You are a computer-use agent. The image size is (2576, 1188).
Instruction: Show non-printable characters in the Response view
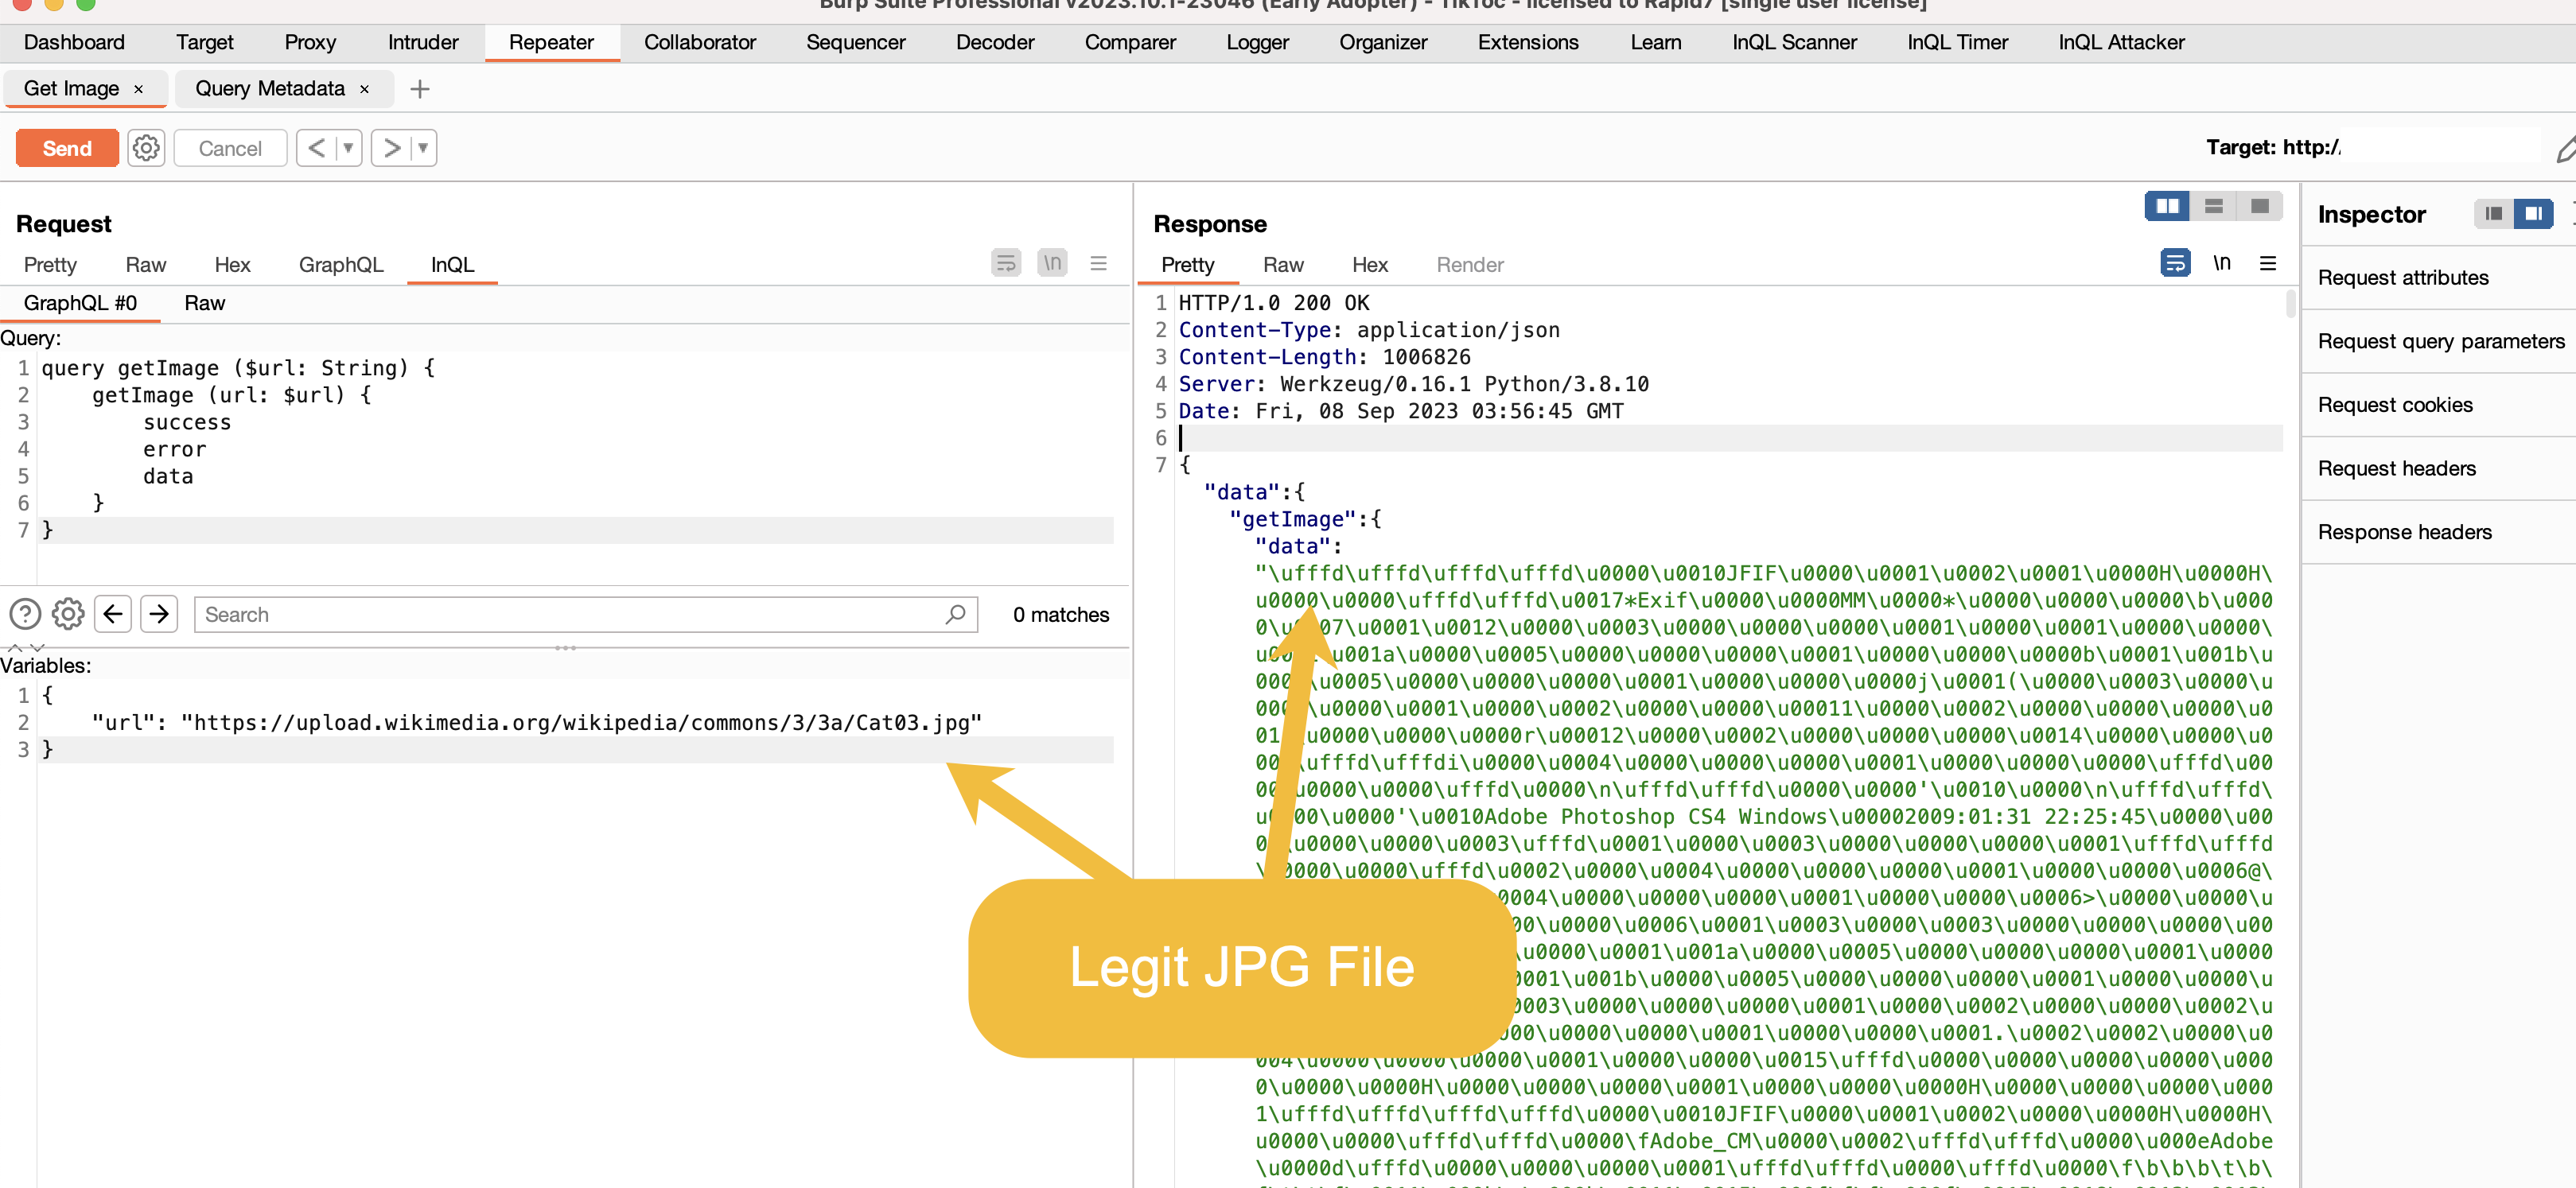tap(2222, 262)
